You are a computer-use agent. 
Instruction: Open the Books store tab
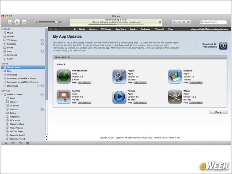click(133, 29)
